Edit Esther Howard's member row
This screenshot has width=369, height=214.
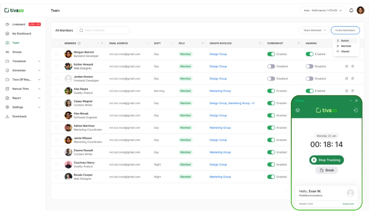tap(346, 66)
